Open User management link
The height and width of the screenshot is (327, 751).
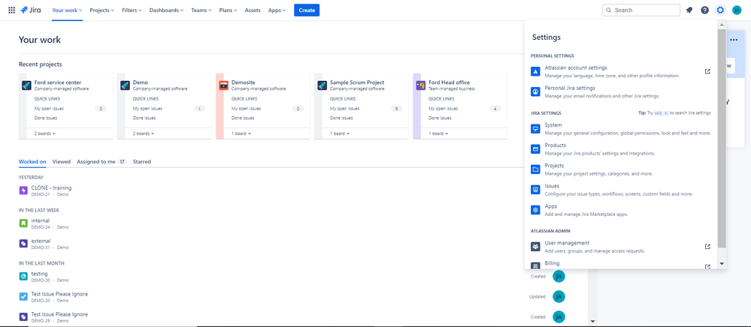[567, 243]
